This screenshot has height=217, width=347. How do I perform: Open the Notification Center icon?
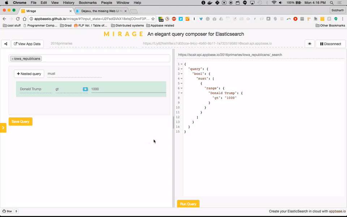click(x=339, y=3)
